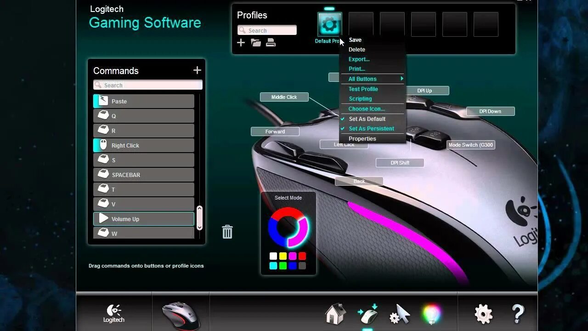The image size is (588, 331).
Task: Choose Scripting in context menu
Action: click(x=360, y=99)
